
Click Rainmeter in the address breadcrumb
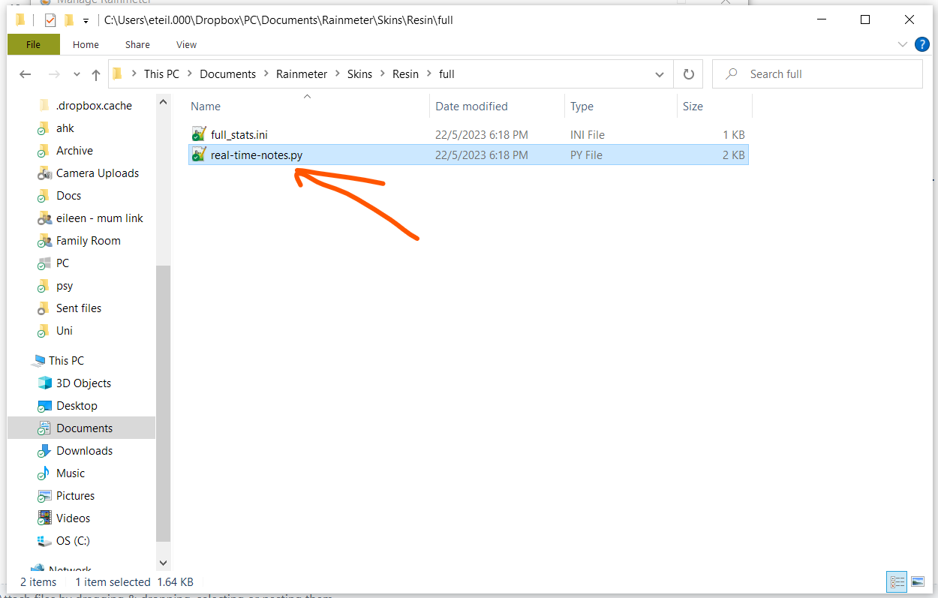click(302, 74)
